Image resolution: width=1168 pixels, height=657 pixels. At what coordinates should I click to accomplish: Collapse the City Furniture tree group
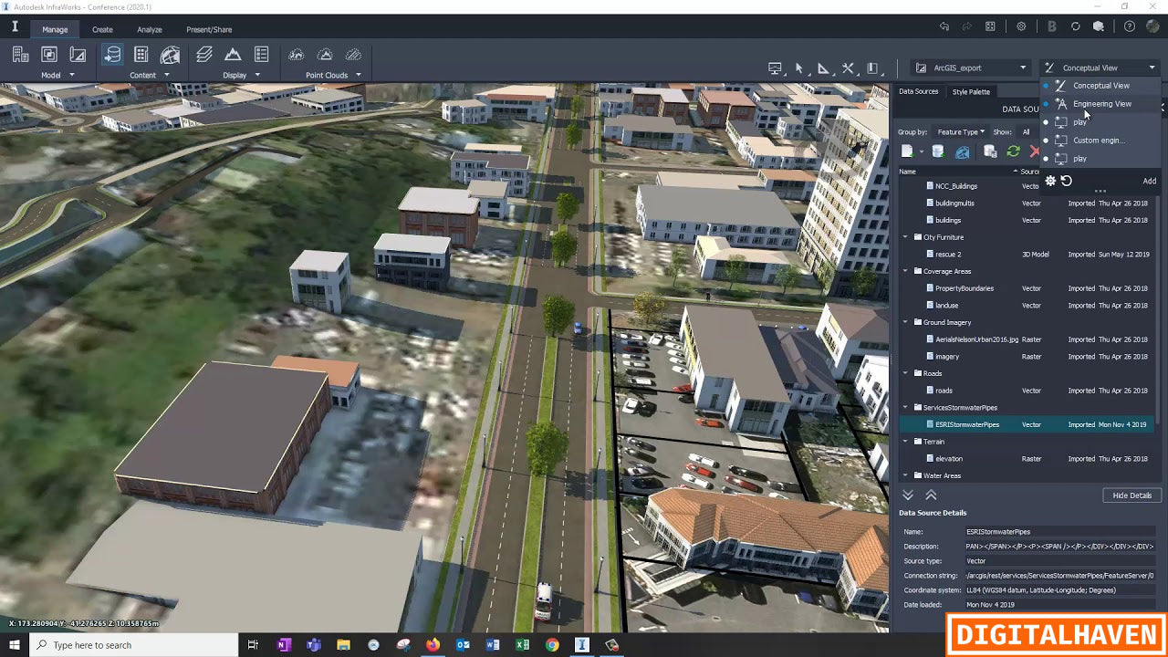click(906, 237)
